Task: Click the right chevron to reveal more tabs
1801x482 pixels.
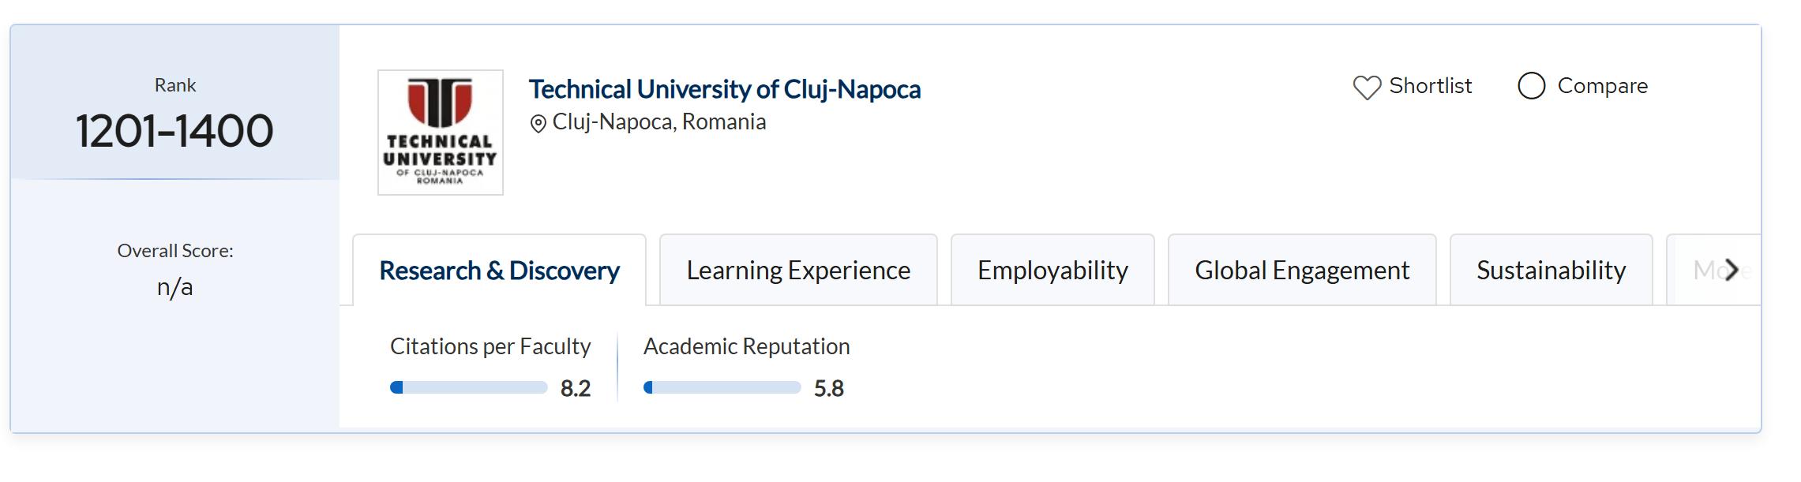Action: click(1732, 270)
